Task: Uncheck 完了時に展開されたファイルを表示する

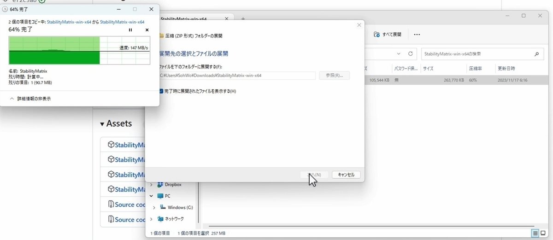Action: [x=161, y=91]
